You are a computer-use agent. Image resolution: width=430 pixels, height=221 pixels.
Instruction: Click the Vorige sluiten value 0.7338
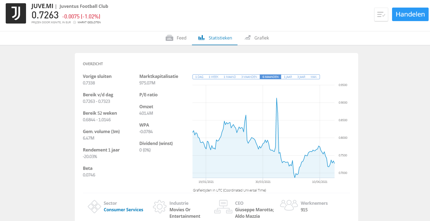pos(89,83)
